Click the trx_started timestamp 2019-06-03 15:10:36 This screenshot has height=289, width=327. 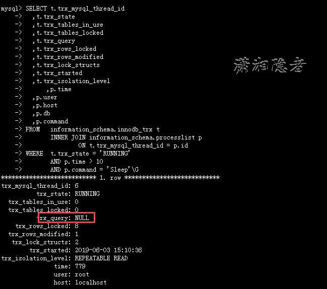point(108,250)
